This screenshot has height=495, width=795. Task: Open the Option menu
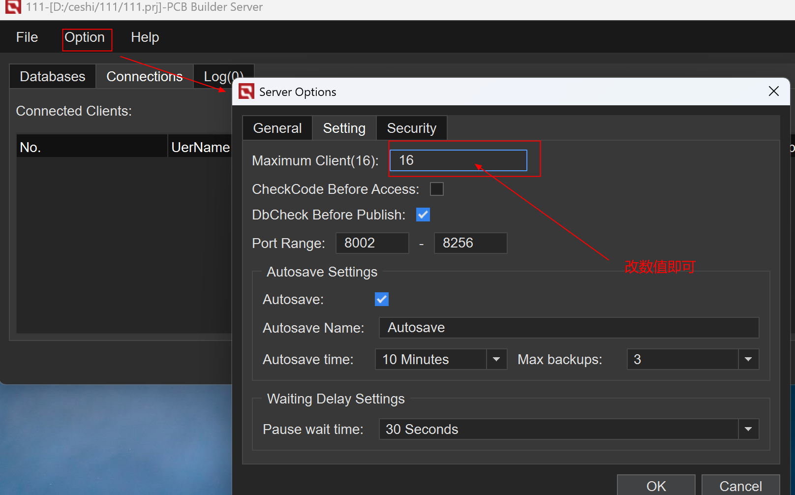(x=85, y=38)
